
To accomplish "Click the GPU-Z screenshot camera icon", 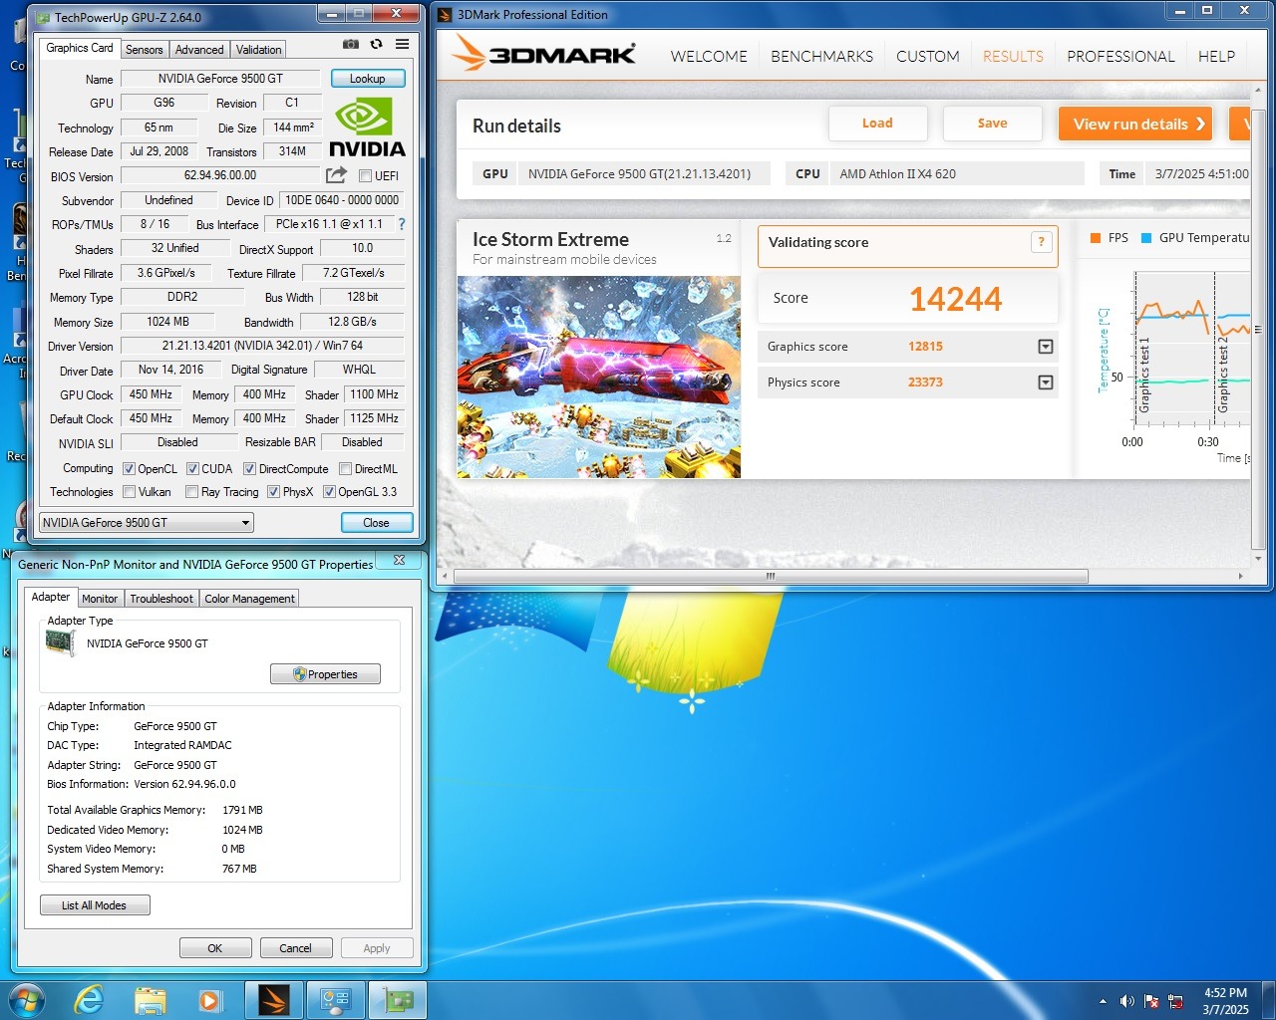I will pos(351,45).
